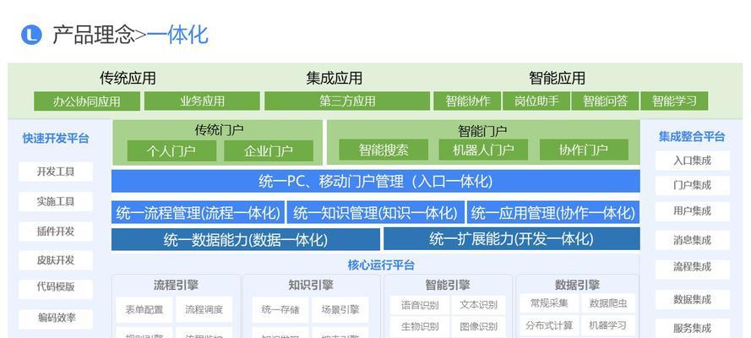Select 门户集成 in the right column
Screen dimensions: 751x338
pyautogui.click(x=693, y=186)
